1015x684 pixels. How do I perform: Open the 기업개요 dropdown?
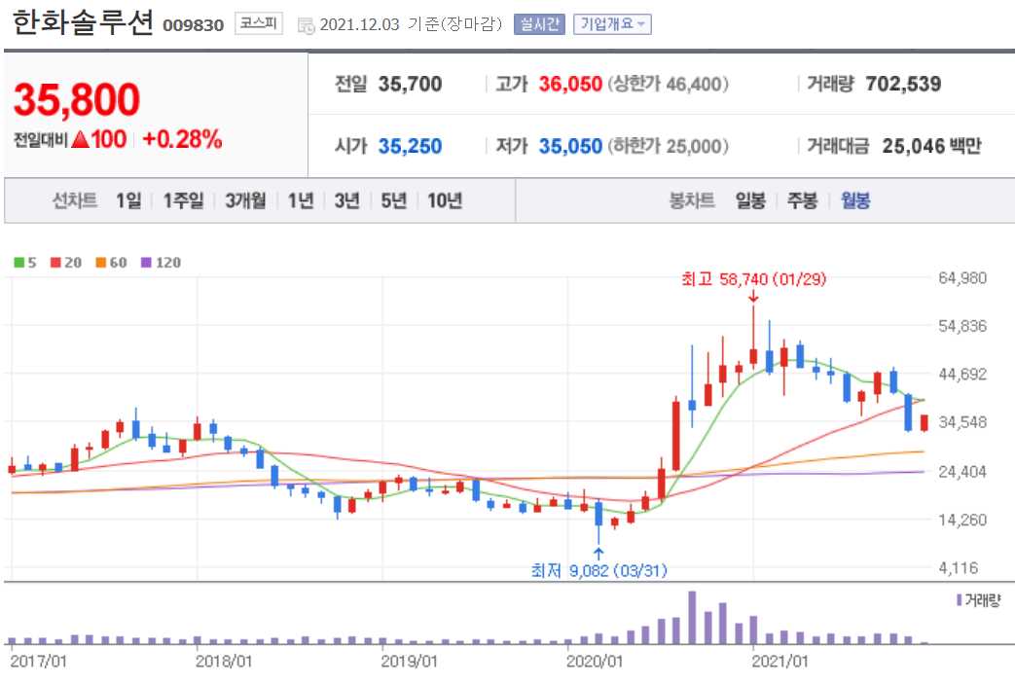[x=612, y=24]
